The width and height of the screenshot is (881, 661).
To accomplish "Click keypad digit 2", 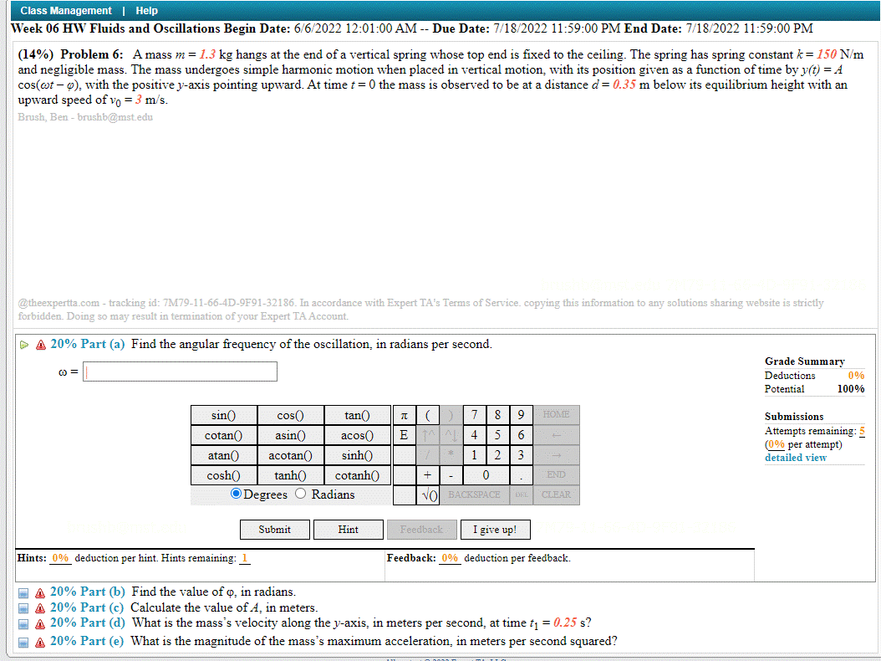I will click(498, 455).
